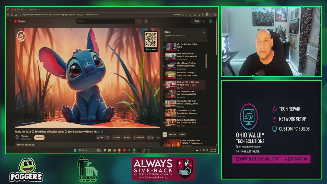Open more video actions ellipsis

pos(158,137)
